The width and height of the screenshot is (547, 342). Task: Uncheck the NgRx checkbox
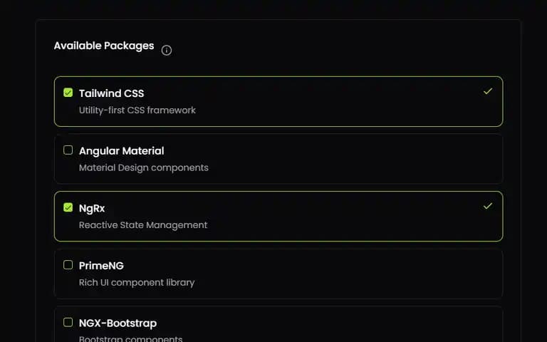pyautogui.click(x=68, y=207)
